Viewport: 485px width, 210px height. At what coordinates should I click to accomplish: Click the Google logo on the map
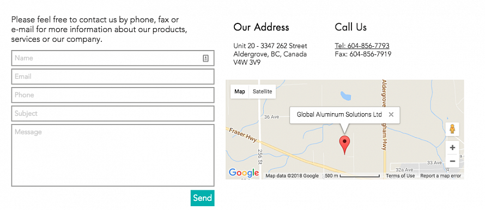(x=244, y=173)
